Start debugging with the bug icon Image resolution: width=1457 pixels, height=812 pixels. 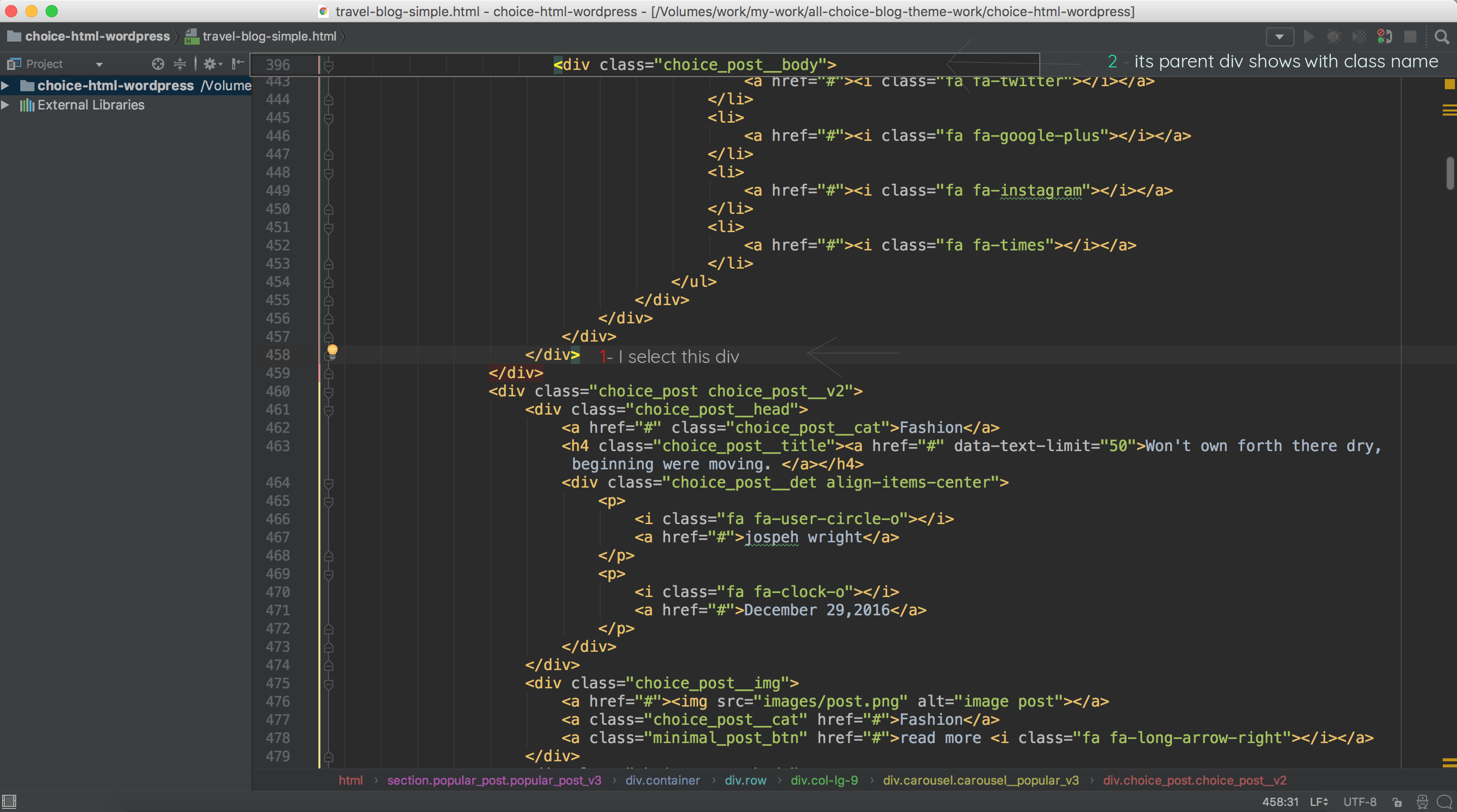pyautogui.click(x=1334, y=37)
